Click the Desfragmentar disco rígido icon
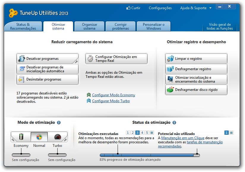The height and width of the screenshot is (172, 245). [x=170, y=90]
